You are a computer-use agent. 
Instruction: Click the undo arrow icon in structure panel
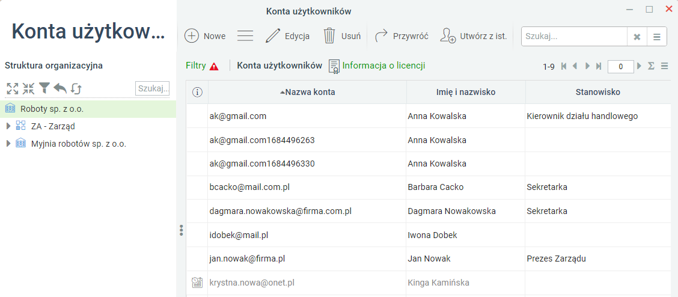click(60, 88)
